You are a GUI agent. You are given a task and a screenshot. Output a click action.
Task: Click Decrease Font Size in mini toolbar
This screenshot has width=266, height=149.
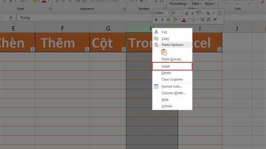[x=193, y=13]
